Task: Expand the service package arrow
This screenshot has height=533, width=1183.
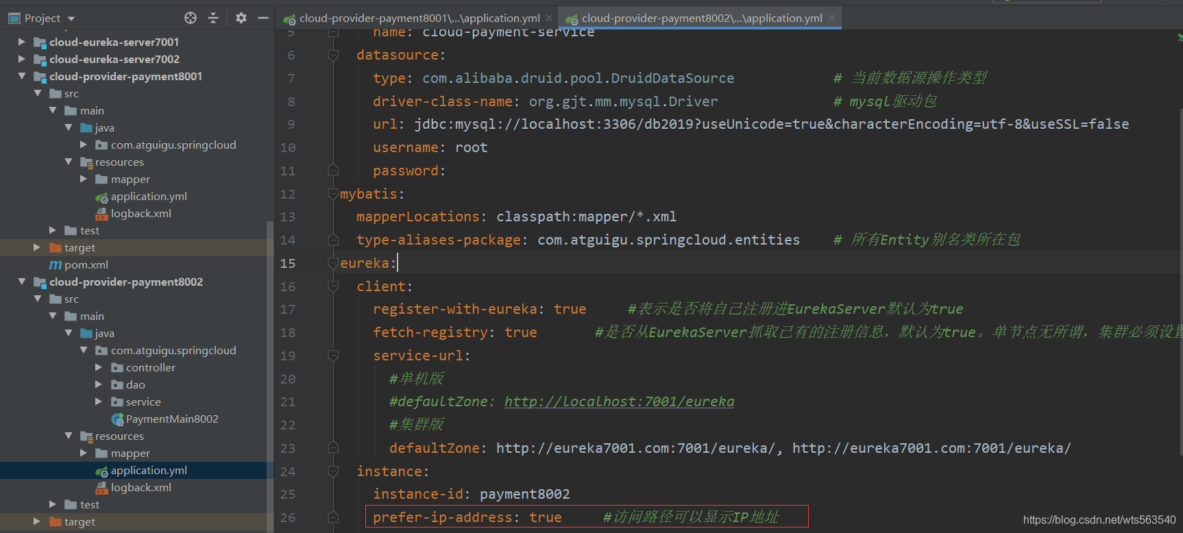Action: [99, 401]
